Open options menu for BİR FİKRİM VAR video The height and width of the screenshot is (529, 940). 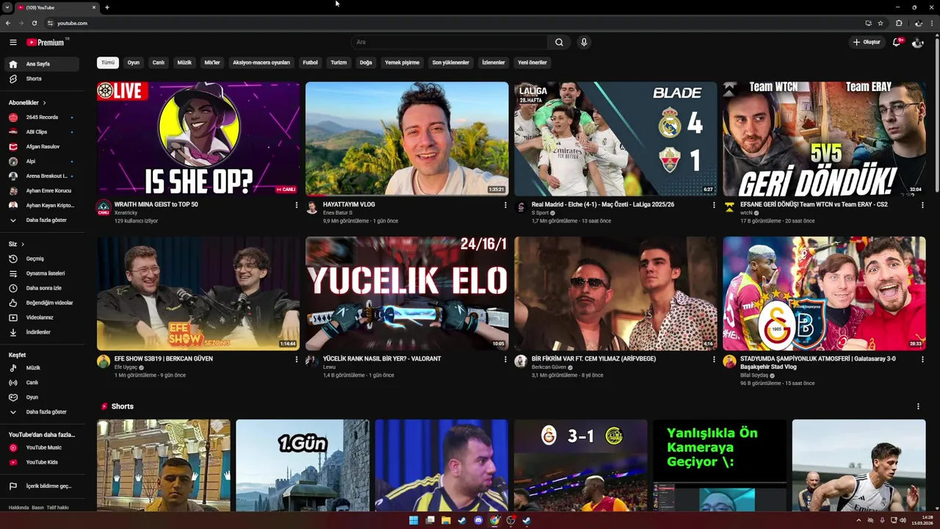click(714, 359)
